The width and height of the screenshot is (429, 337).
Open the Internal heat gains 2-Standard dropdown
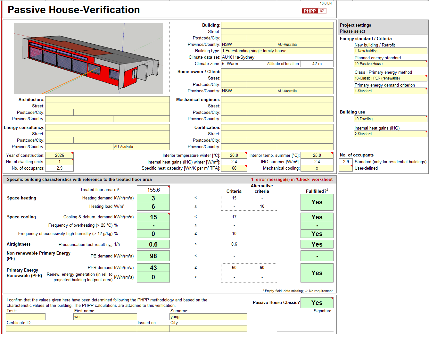coord(390,134)
